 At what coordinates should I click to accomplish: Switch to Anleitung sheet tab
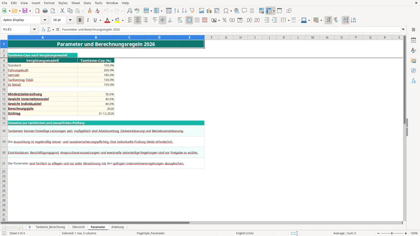[x=118, y=227]
